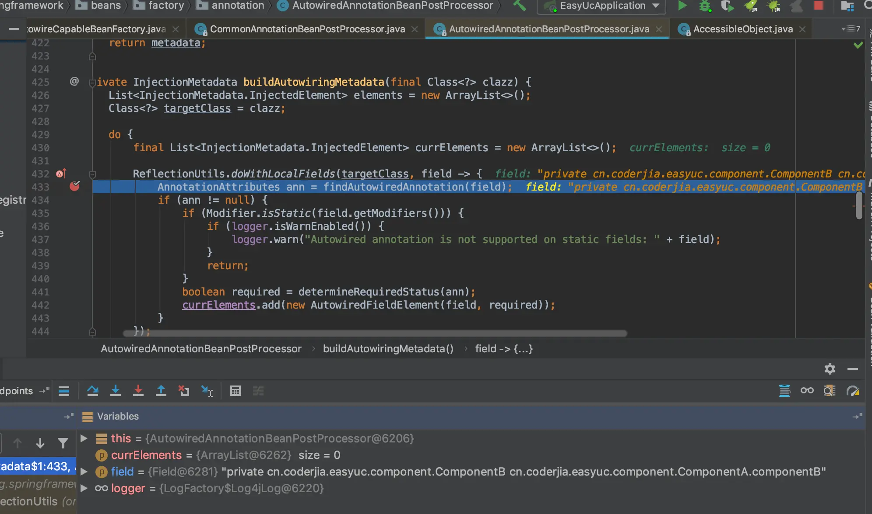Open the Evaluate Expression calculator
This screenshot has width=872, height=514.
pos(236,390)
